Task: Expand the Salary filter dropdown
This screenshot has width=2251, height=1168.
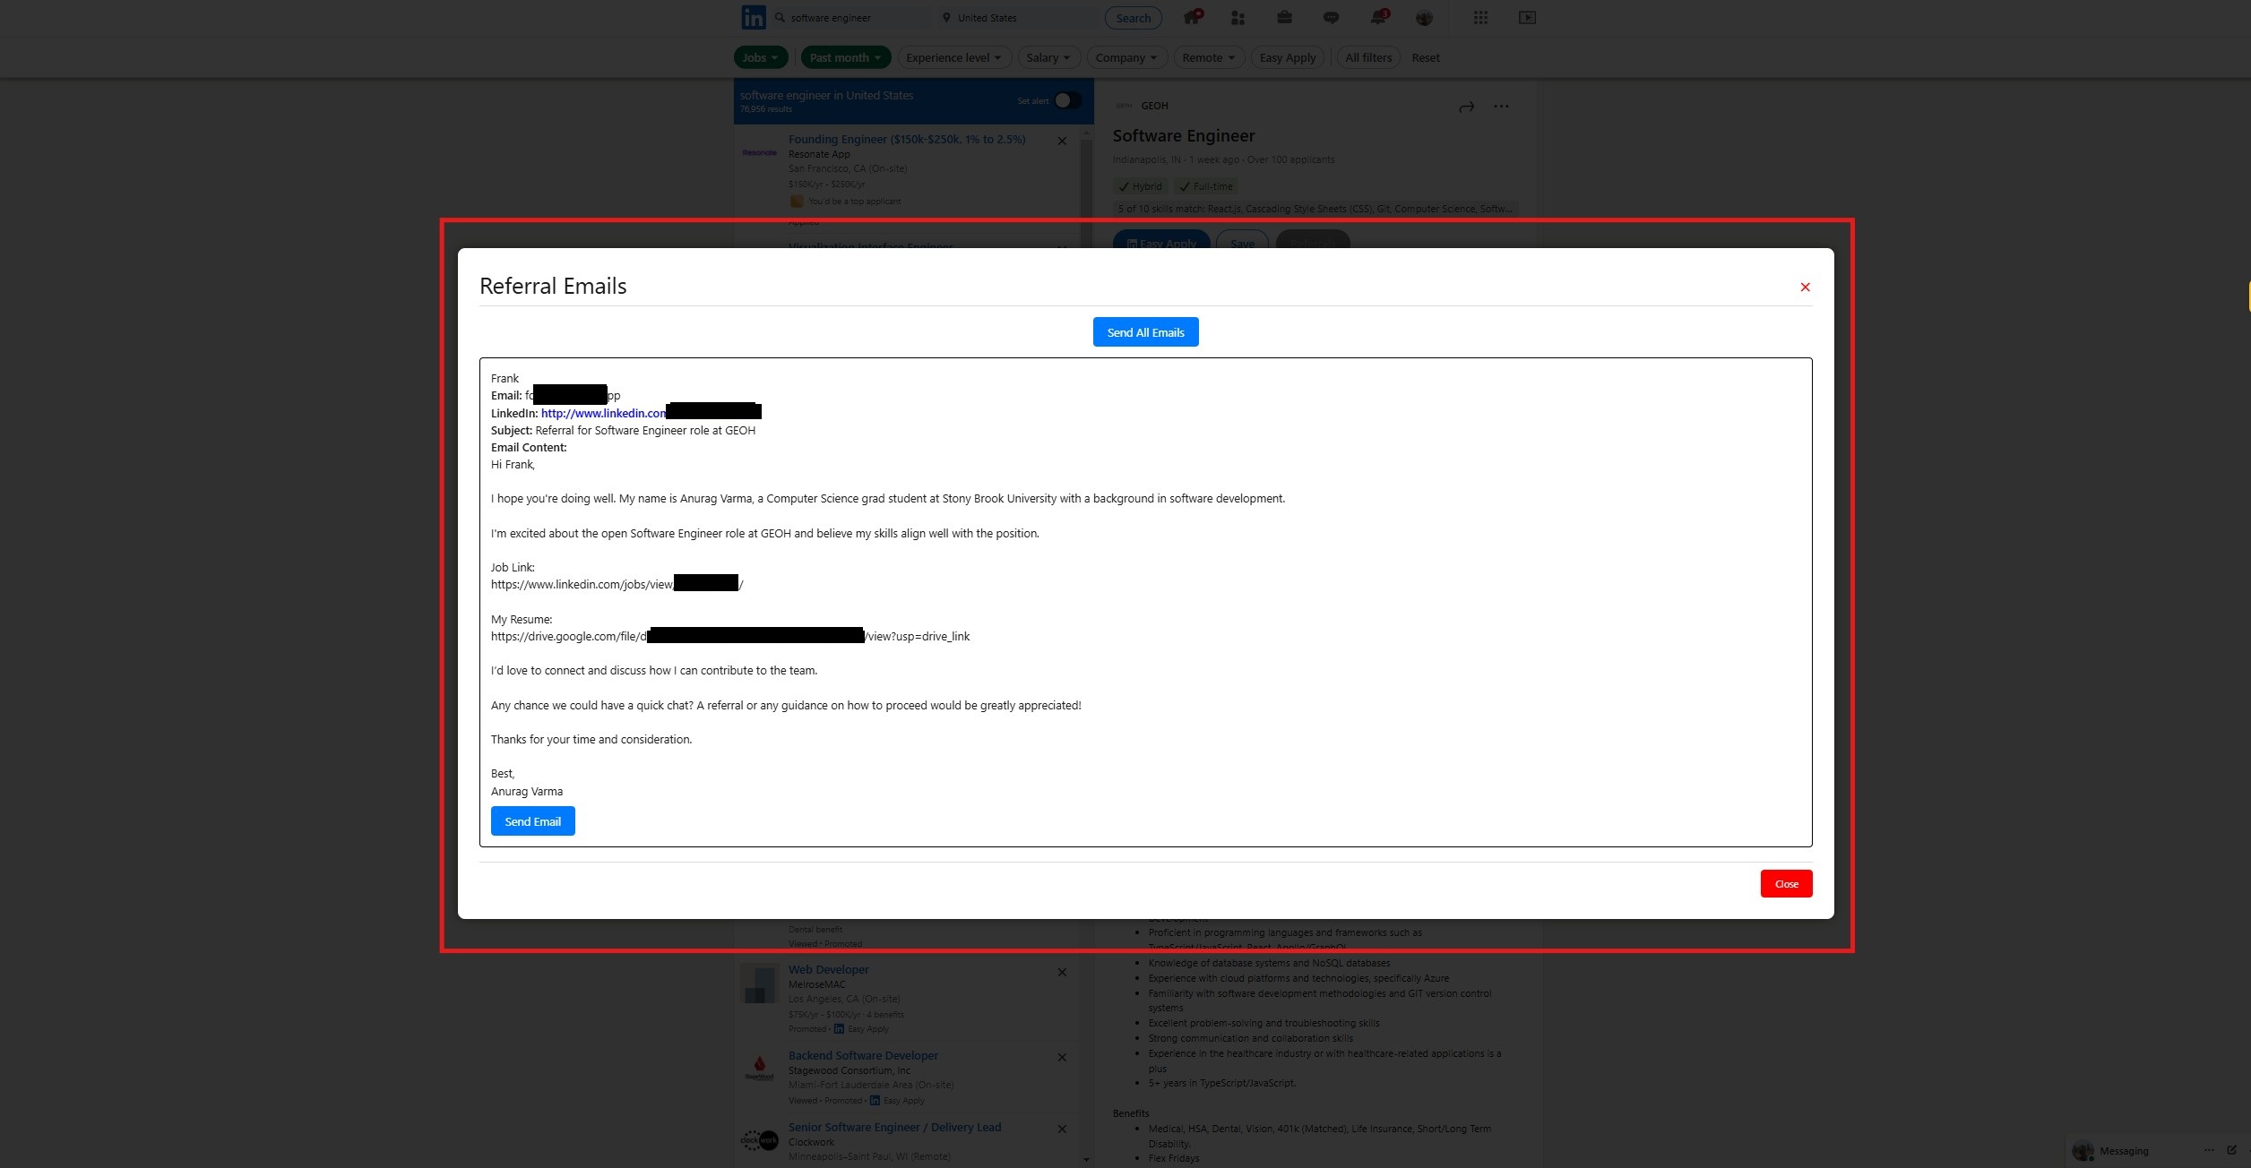Action: tap(1048, 57)
